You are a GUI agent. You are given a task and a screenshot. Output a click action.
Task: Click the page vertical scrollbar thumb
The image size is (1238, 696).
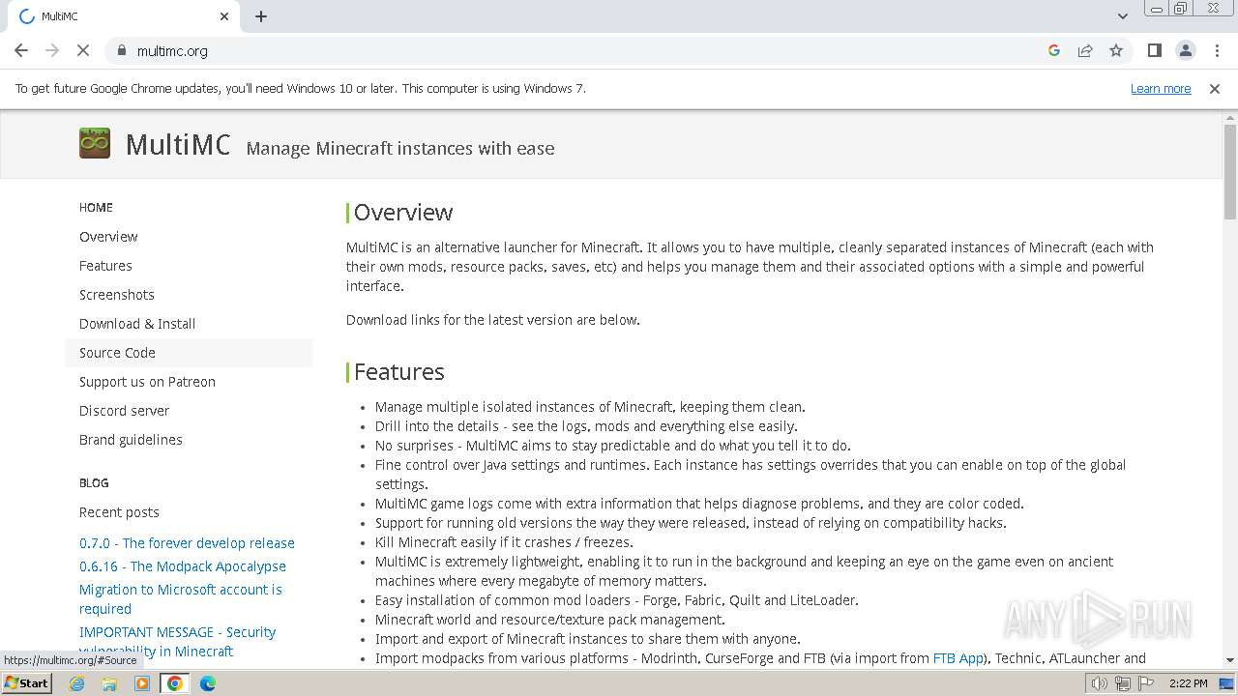1229,172
